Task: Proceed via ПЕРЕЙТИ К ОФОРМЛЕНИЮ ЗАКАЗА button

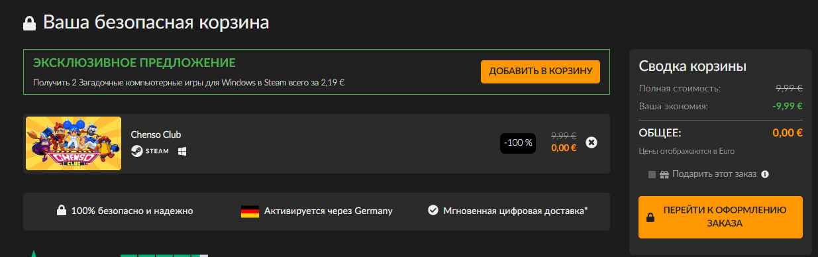Action: [721, 217]
